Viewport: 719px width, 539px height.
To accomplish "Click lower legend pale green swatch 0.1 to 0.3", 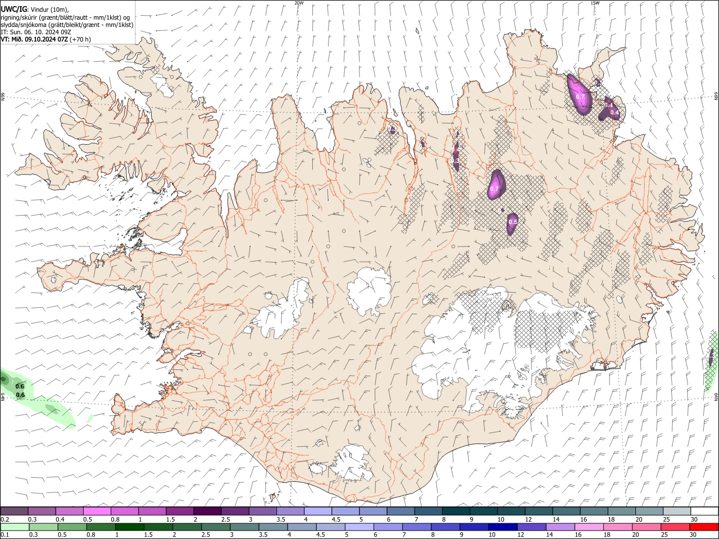I will [15, 527].
